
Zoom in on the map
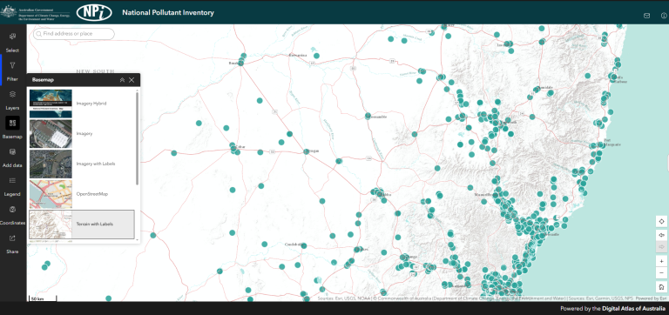click(x=661, y=261)
